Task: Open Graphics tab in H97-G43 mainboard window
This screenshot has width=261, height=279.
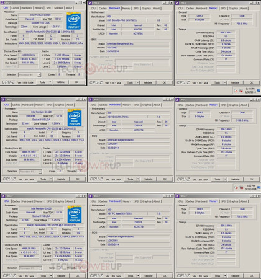Action: pyautogui.click(x=147, y=105)
